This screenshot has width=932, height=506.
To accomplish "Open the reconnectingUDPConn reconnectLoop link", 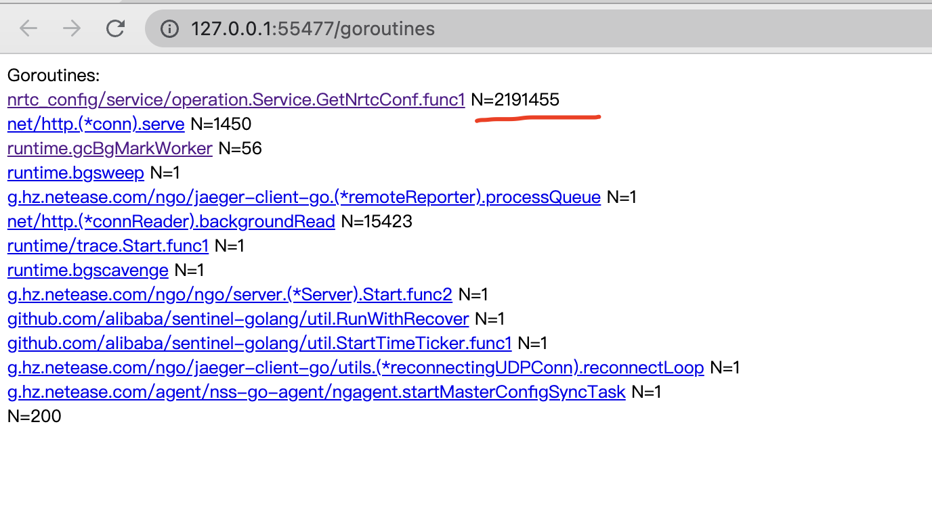I will (x=356, y=368).
